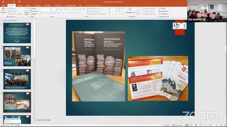Click the books photo on slide

pos(99,66)
